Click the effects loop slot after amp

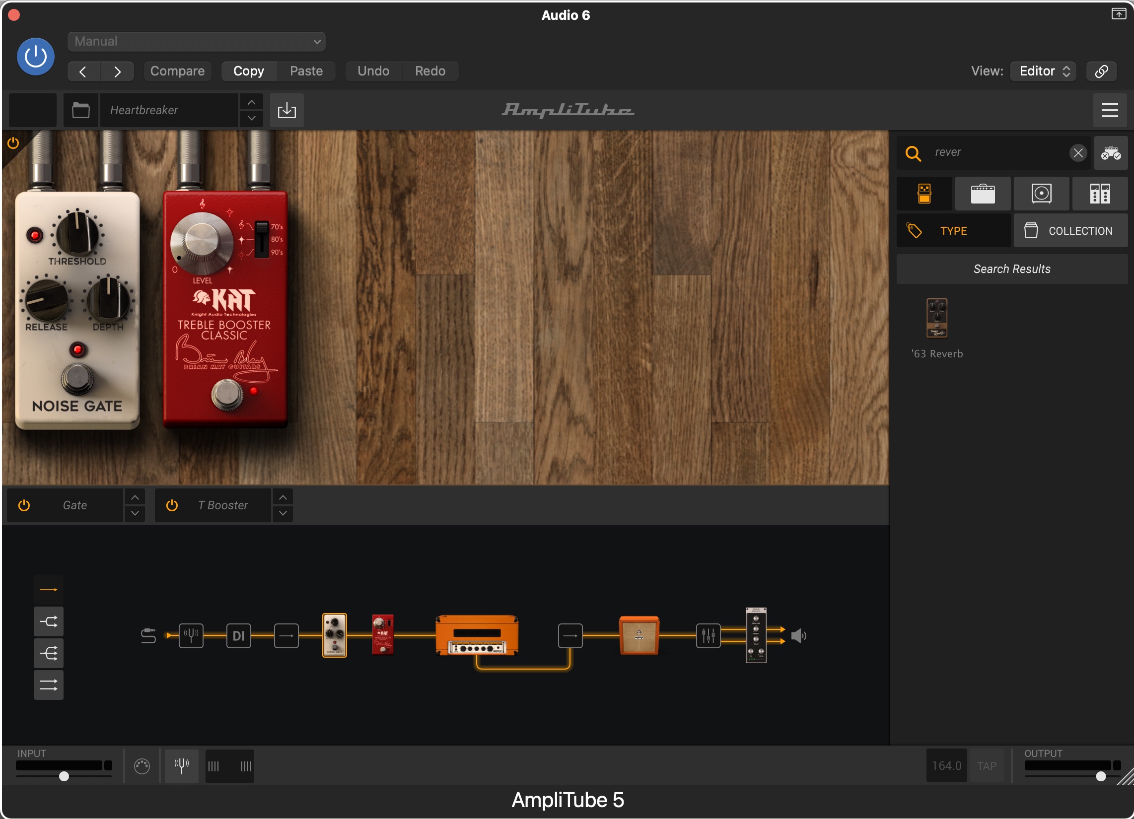coord(570,636)
